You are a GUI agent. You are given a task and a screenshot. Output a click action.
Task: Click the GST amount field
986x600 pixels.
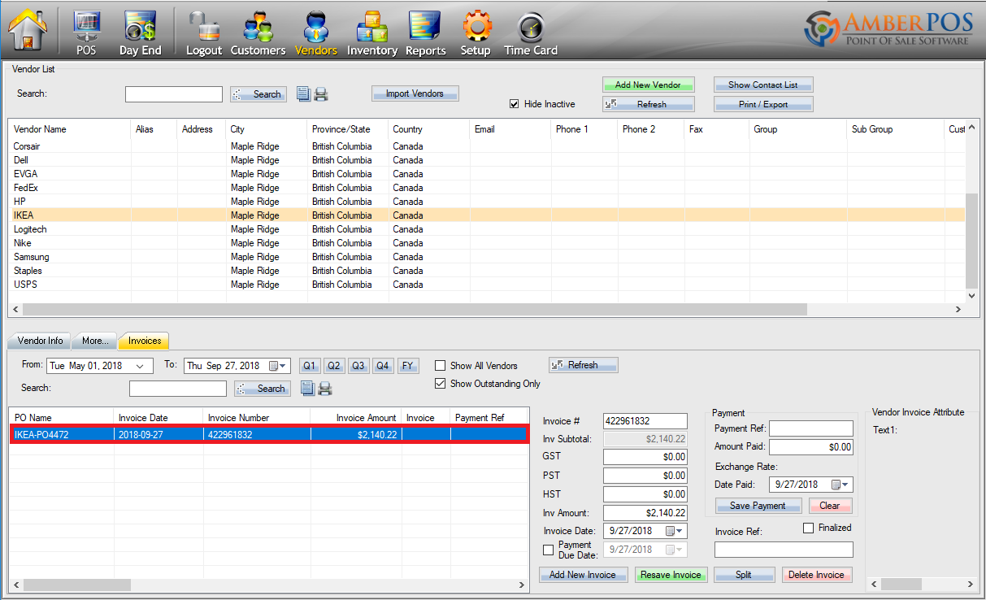(645, 457)
